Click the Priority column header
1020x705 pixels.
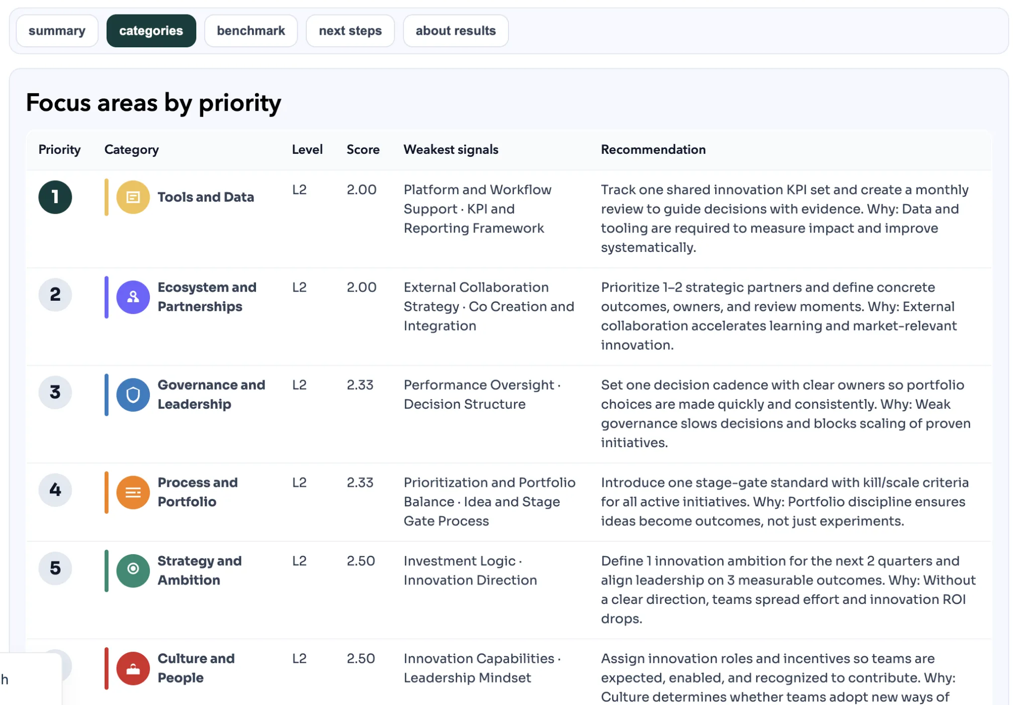click(x=60, y=149)
